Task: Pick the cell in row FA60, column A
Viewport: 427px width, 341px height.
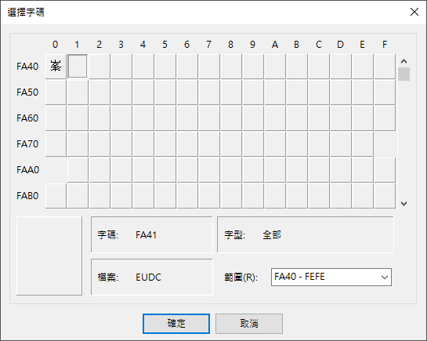Action: click(x=275, y=118)
